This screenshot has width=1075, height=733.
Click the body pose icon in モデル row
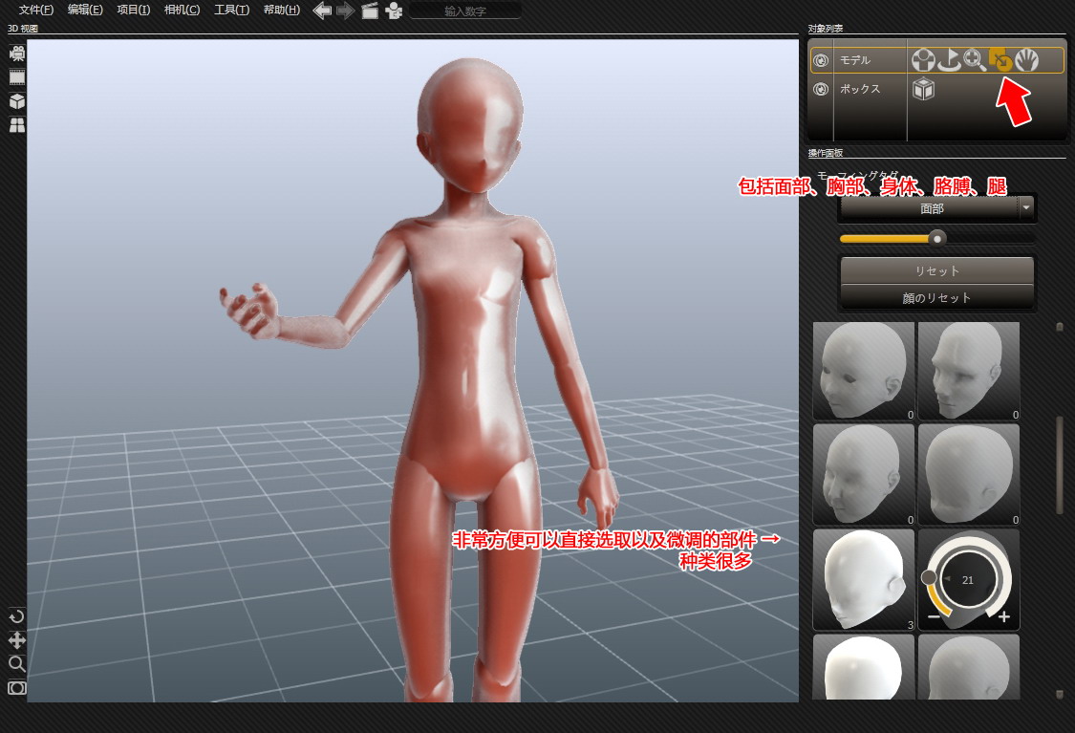(x=923, y=61)
